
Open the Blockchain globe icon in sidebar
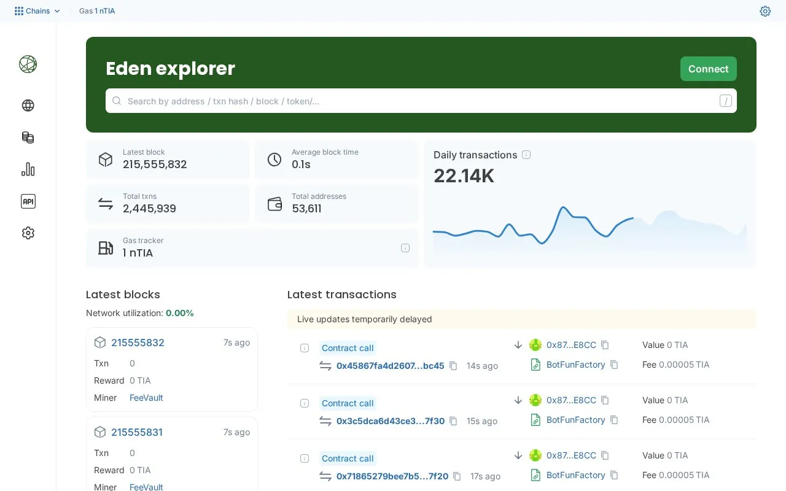28,106
